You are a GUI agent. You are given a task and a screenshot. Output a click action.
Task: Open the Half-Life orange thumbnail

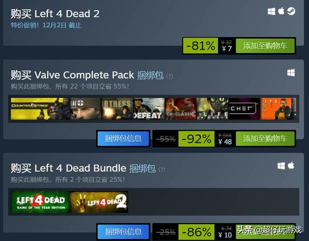coord(276,109)
